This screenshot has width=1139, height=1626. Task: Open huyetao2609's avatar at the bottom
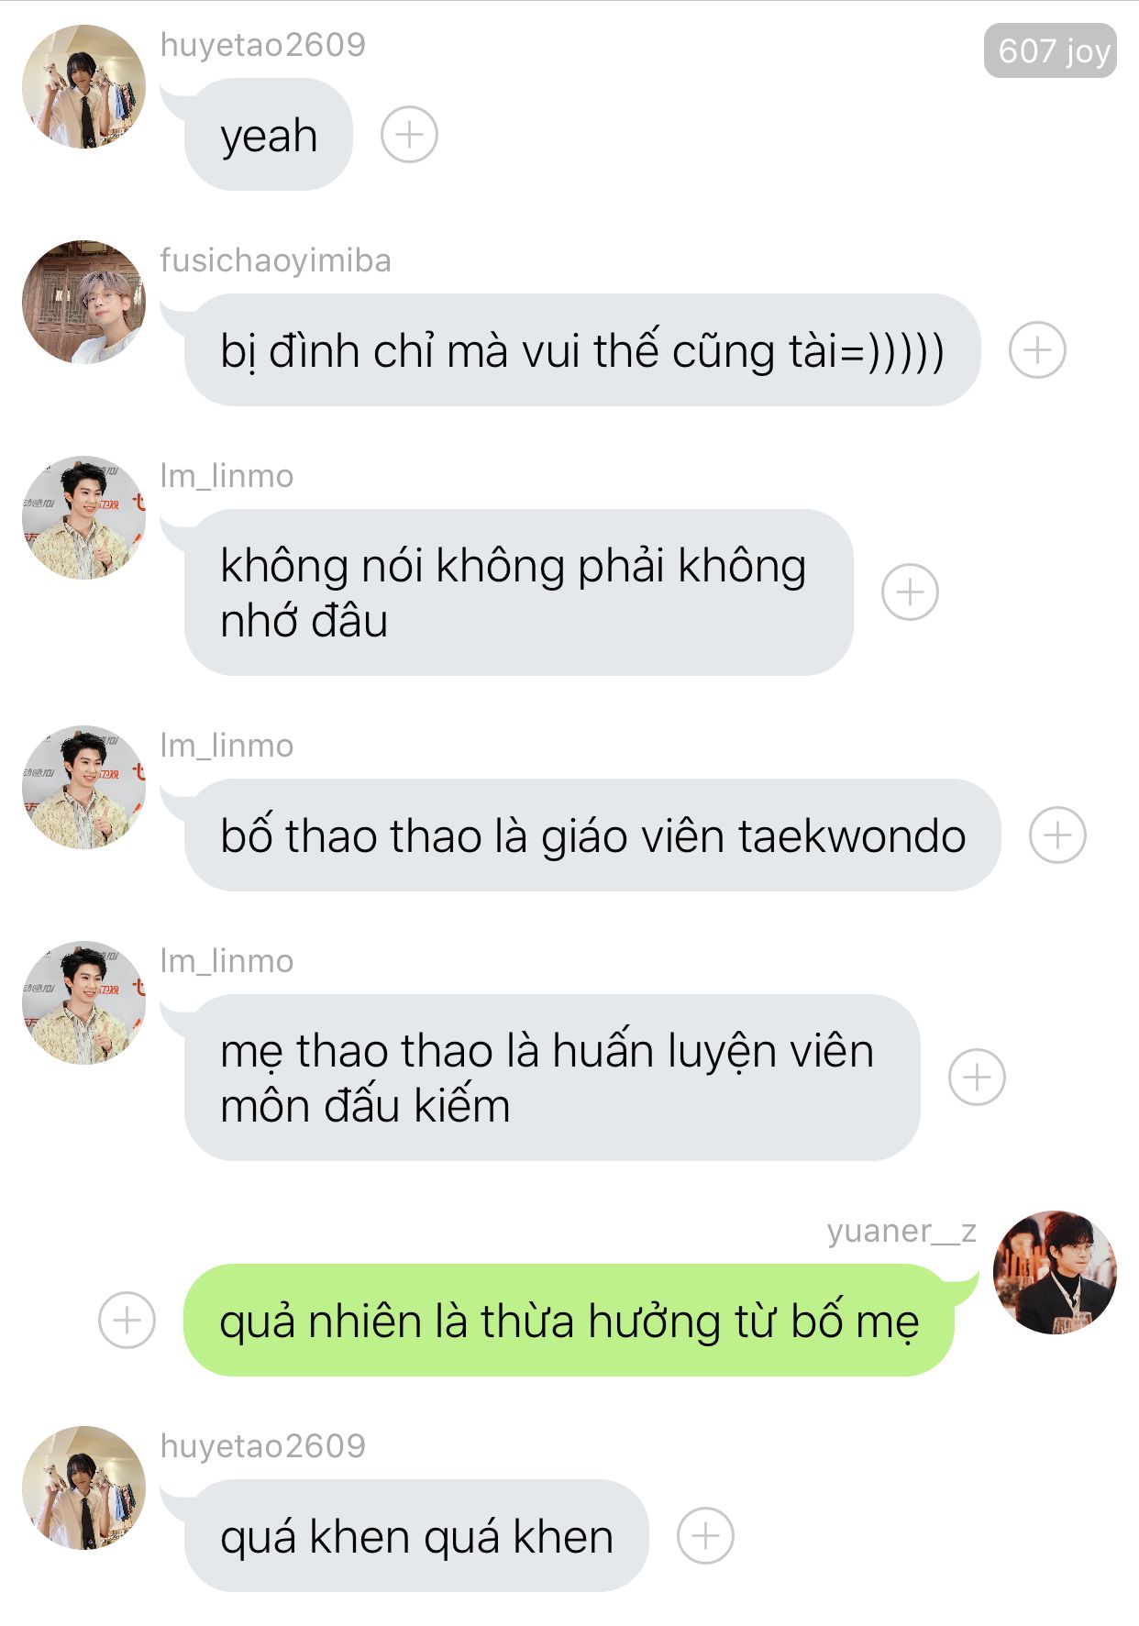(x=83, y=1488)
